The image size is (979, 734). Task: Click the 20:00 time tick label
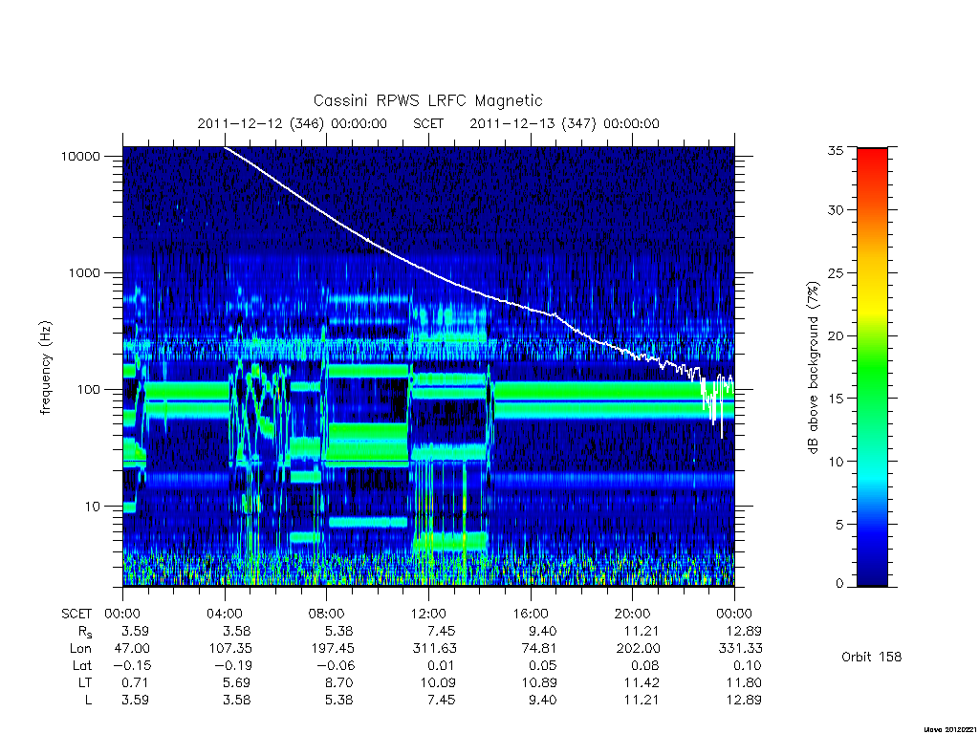tap(633, 614)
